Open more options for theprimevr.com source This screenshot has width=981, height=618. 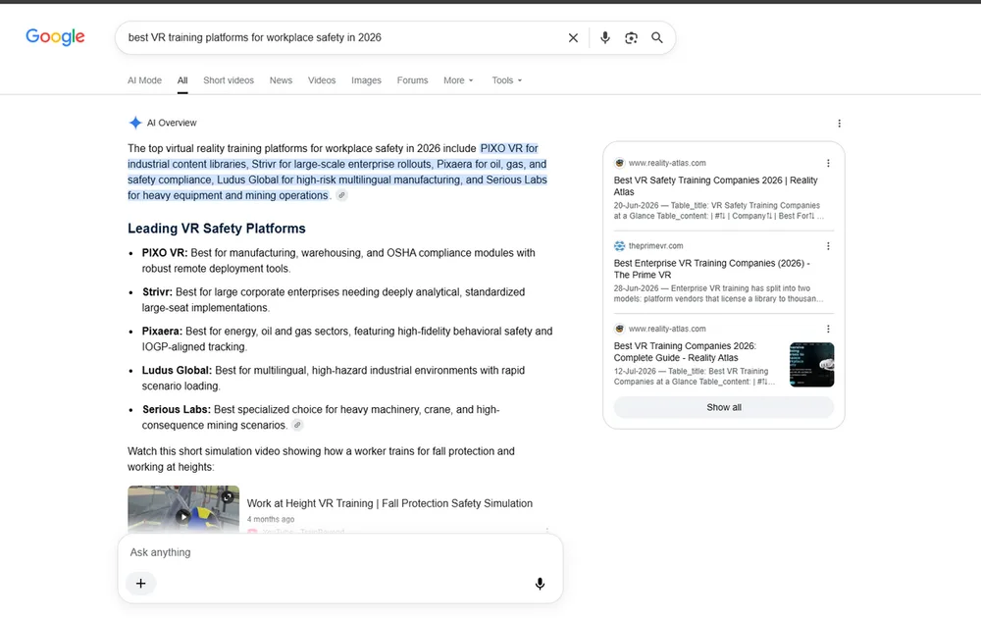[x=828, y=246]
